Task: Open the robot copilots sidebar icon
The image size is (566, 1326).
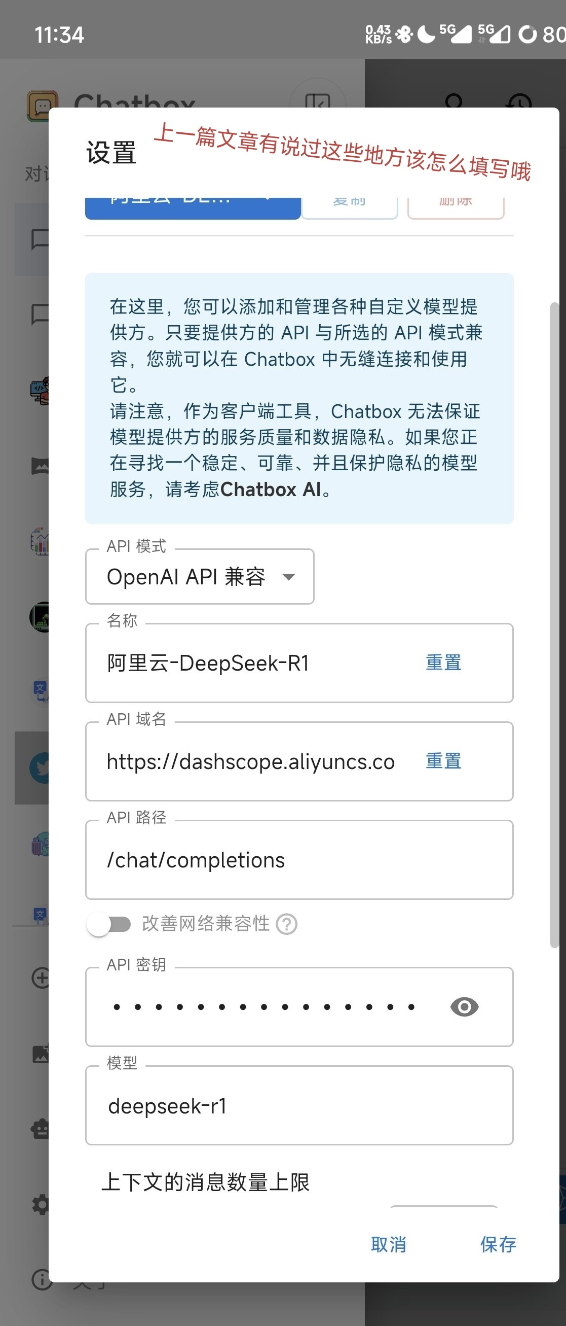Action: [x=40, y=1128]
